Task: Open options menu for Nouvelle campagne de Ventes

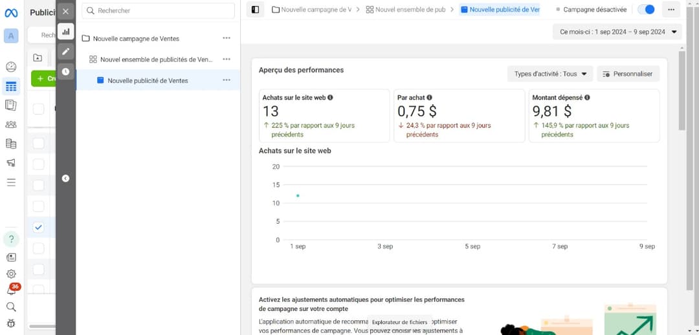Action: [227, 38]
